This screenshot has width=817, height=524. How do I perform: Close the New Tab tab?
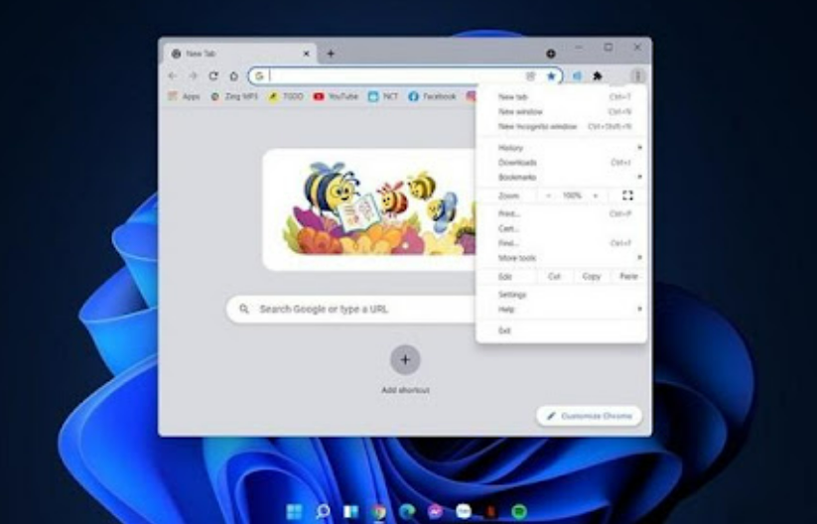(307, 54)
